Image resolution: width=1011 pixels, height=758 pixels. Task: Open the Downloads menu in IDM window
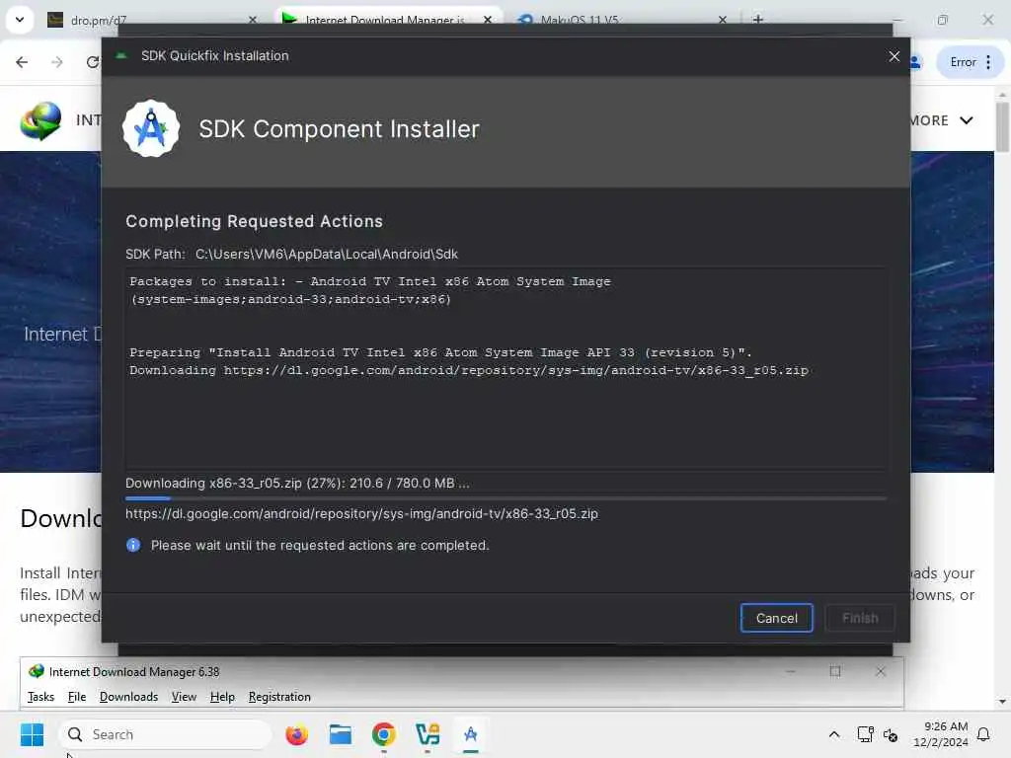(x=128, y=697)
